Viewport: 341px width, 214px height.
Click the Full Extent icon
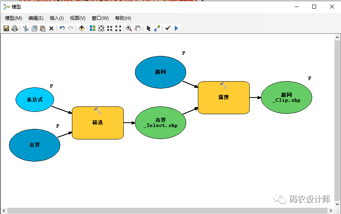tap(101, 28)
